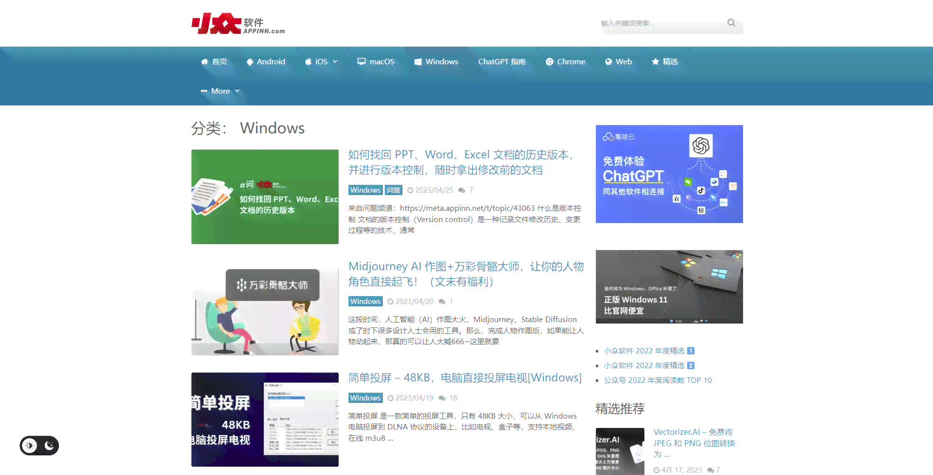The image size is (933, 475).
Task: Open comments icon on 2023/04/20 article
Action: coord(442,301)
